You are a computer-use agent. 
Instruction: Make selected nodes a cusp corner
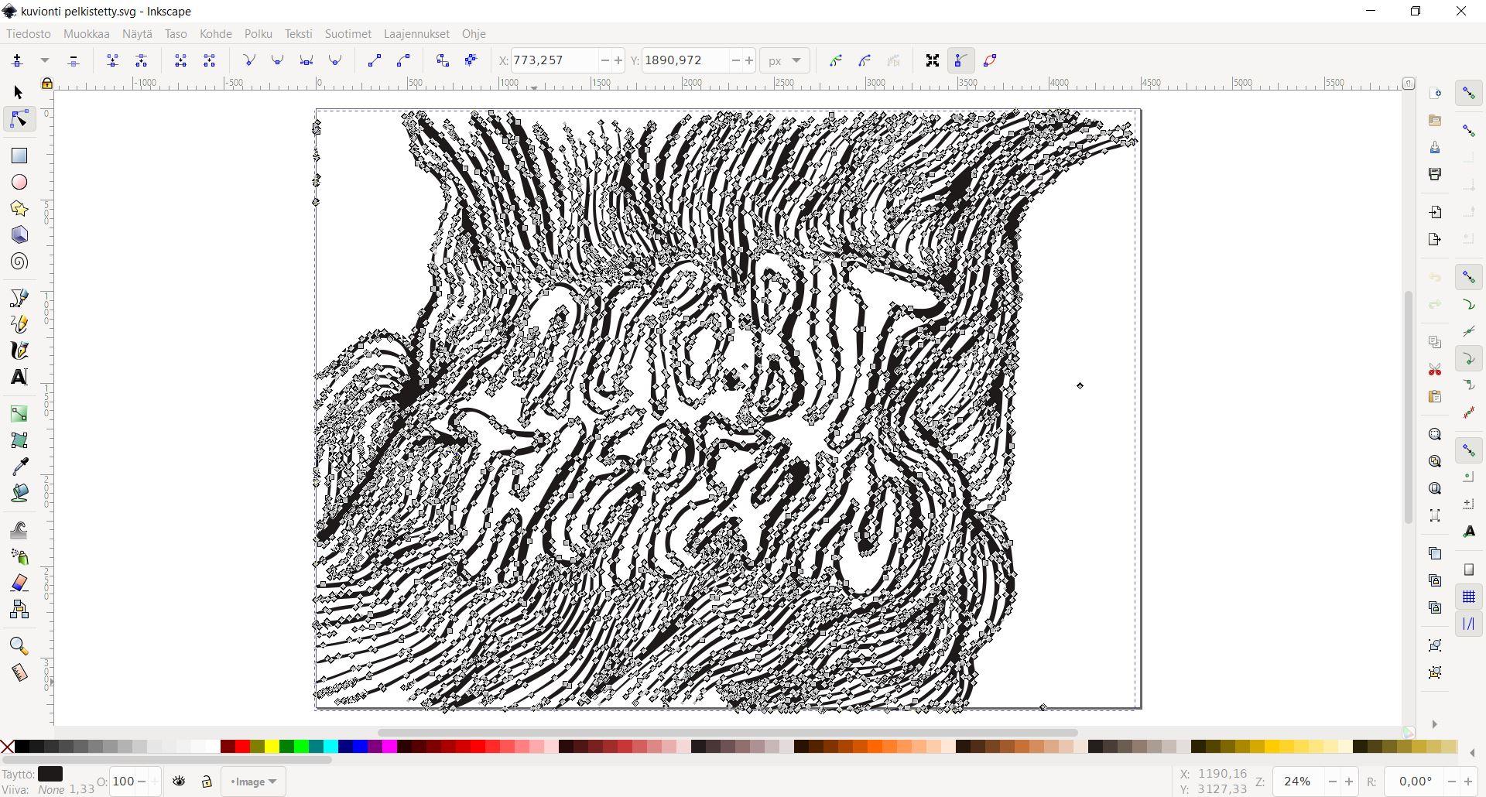[x=249, y=60]
